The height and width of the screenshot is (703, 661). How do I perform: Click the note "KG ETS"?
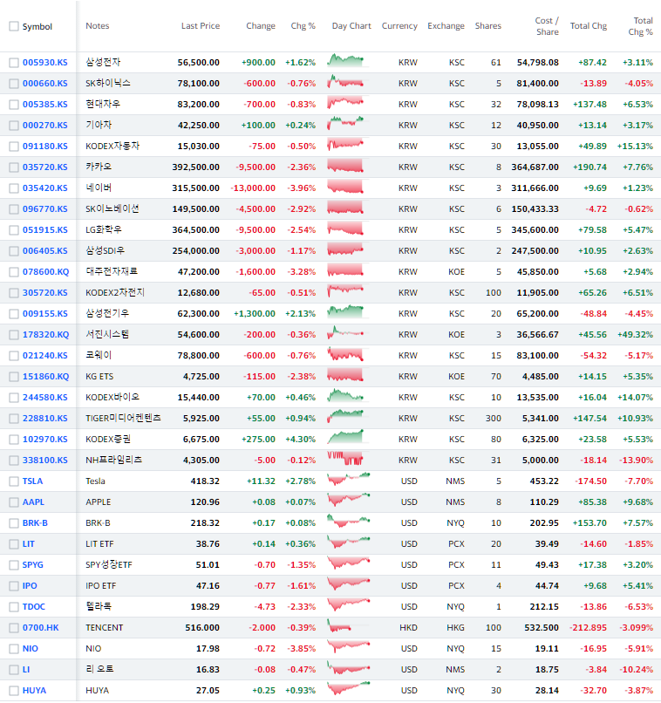[x=99, y=377]
